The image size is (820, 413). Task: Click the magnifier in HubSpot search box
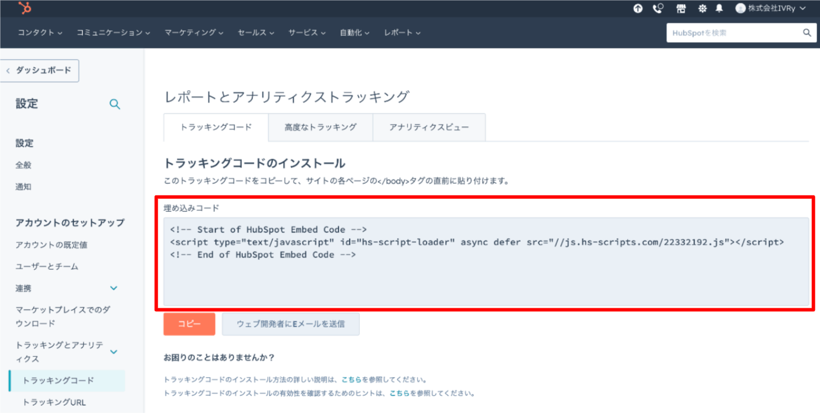[807, 33]
